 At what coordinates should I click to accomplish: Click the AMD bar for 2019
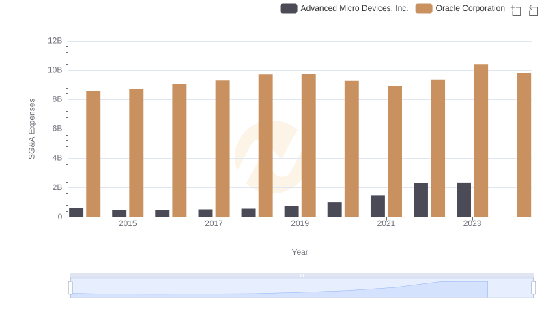click(291, 212)
